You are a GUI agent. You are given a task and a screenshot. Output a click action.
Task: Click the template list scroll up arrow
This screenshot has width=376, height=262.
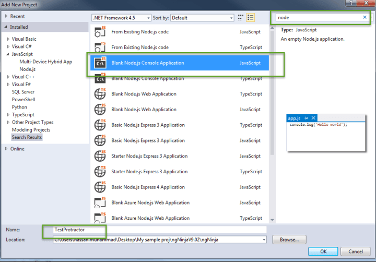click(272, 28)
